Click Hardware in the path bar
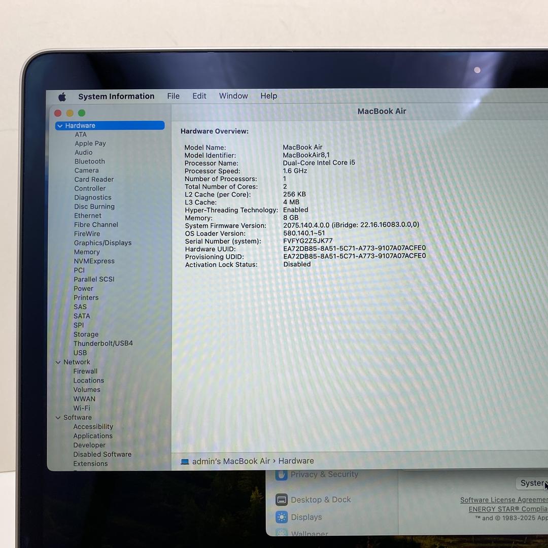548x548 pixels. (x=296, y=461)
